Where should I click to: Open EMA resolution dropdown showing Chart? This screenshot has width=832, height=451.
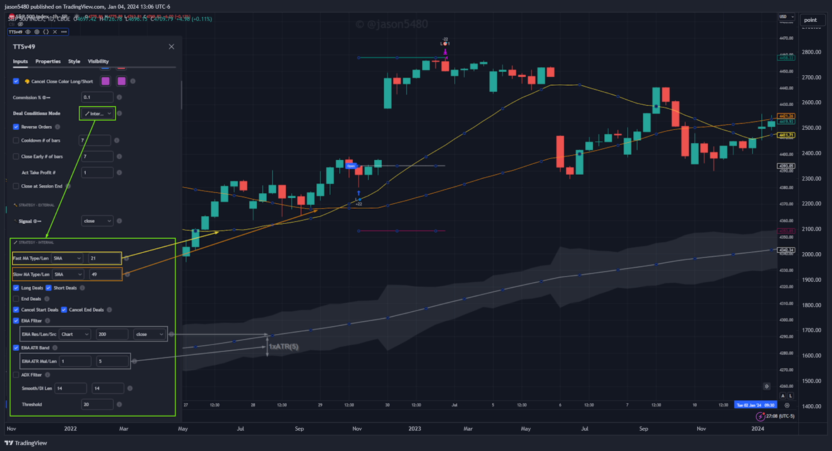(x=75, y=334)
